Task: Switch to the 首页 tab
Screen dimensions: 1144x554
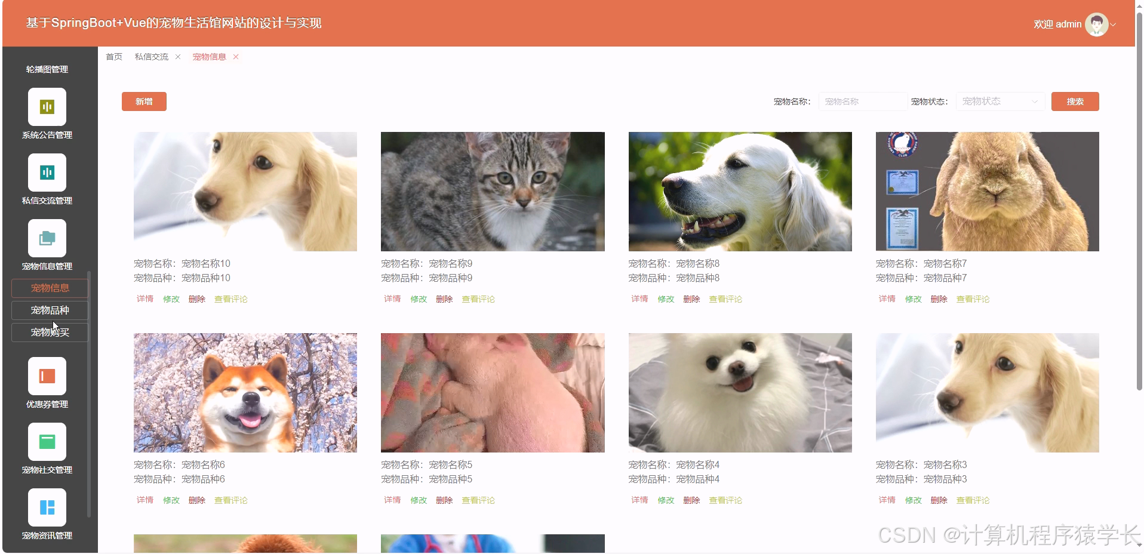Action: click(114, 57)
